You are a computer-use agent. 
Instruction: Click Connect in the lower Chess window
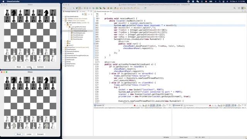[40, 134]
